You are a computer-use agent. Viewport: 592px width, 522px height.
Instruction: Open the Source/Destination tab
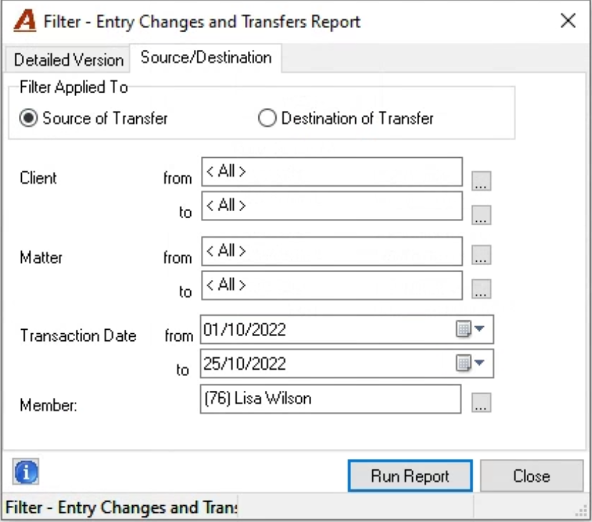(206, 58)
